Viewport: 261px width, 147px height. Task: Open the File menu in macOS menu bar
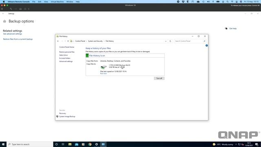coord(33,2)
